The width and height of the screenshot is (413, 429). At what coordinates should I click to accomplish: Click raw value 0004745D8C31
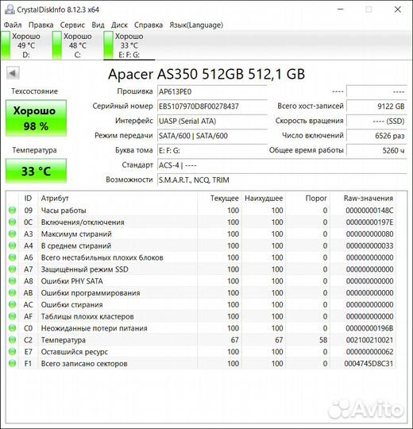click(x=369, y=363)
